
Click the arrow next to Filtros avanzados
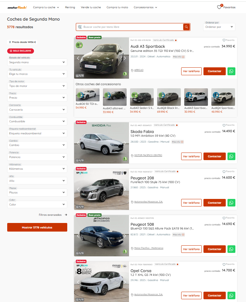pyautogui.click(x=66, y=215)
